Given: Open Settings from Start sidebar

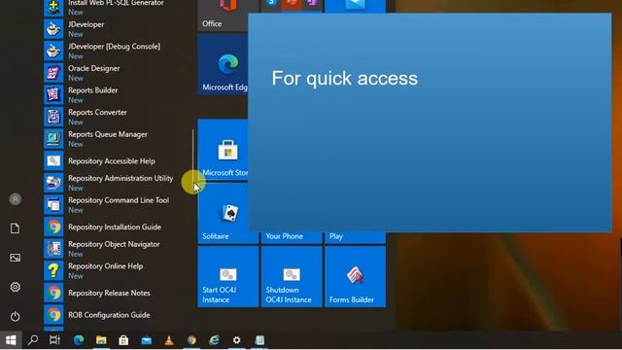Looking at the screenshot, I should pyautogui.click(x=16, y=287).
